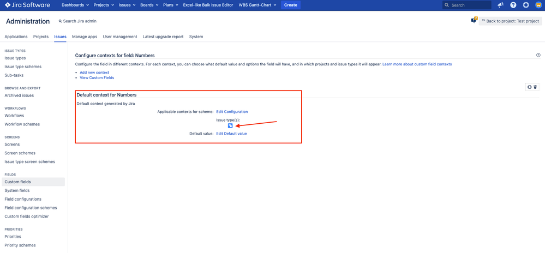The height and width of the screenshot is (253, 545).
Task: Expand the Boards dropdown menu
Action: 149,5
